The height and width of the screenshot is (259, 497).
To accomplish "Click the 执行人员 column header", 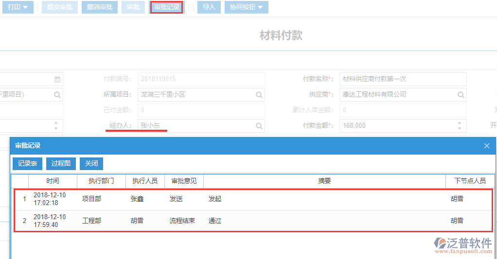I will click(x=145, y=181).
